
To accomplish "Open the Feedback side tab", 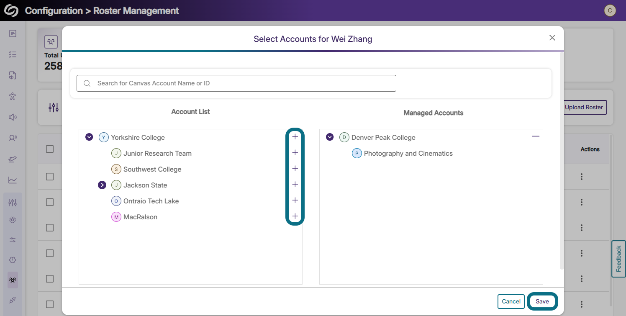I will coord(618,259).
